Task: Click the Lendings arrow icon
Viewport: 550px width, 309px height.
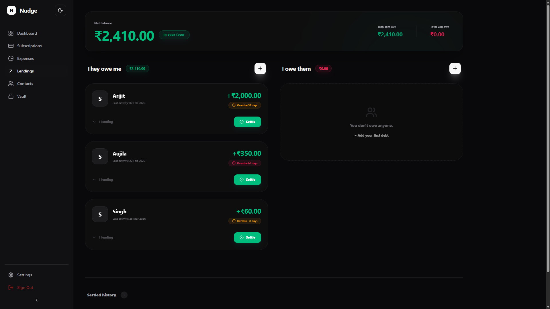Action: click(11, 71)
